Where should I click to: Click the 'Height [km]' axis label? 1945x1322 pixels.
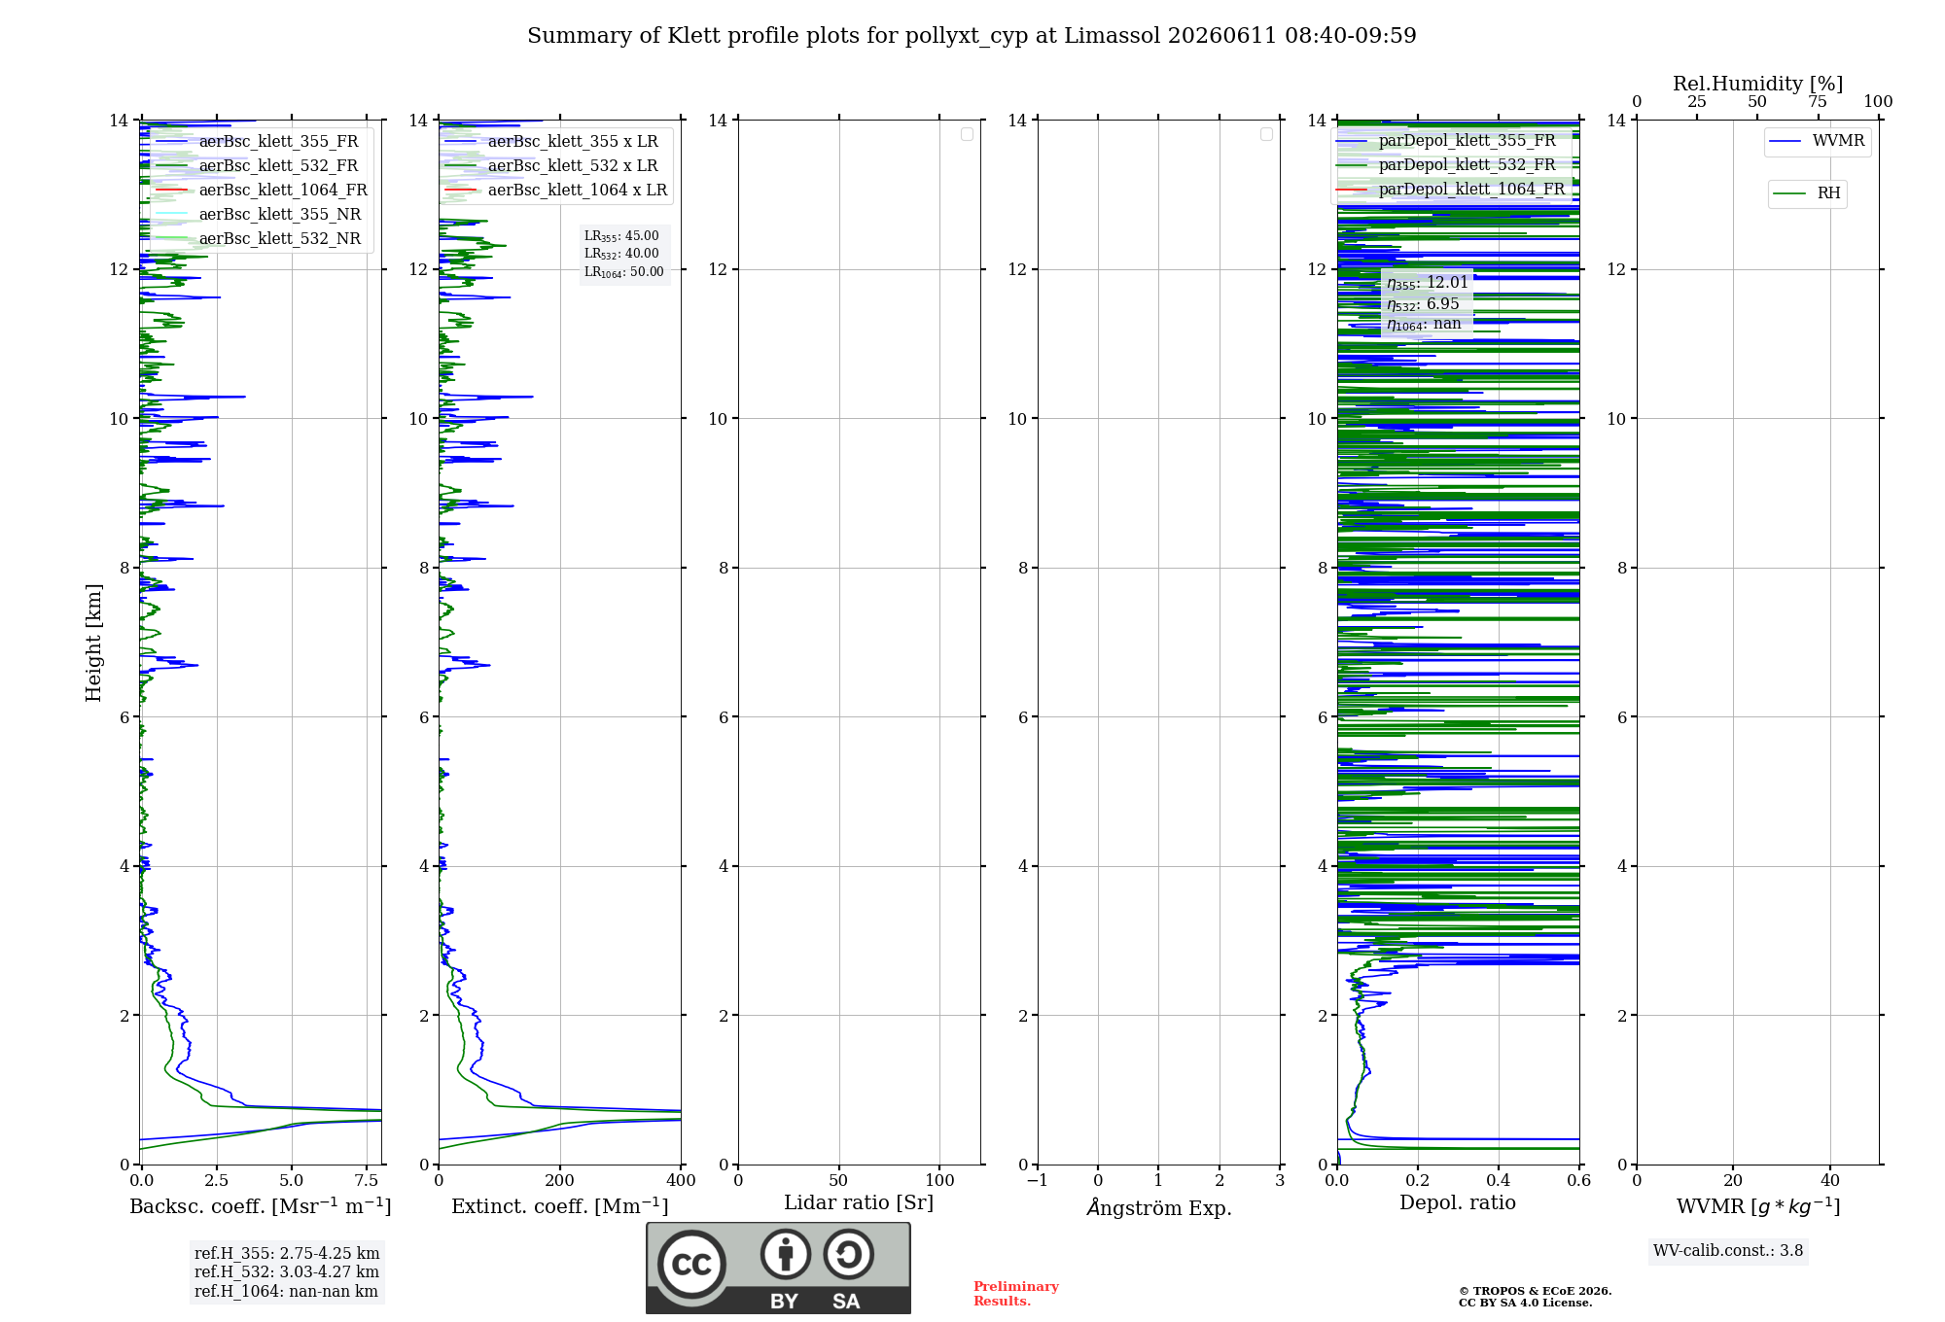93,643
